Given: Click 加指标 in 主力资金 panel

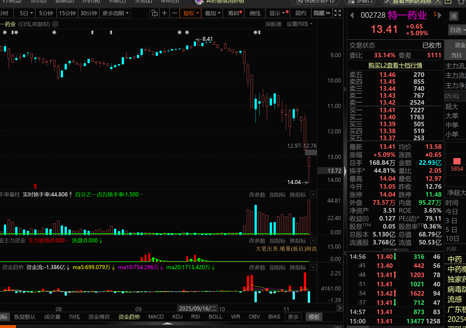Looking at the screenshot, I should (x=277, y=241).
